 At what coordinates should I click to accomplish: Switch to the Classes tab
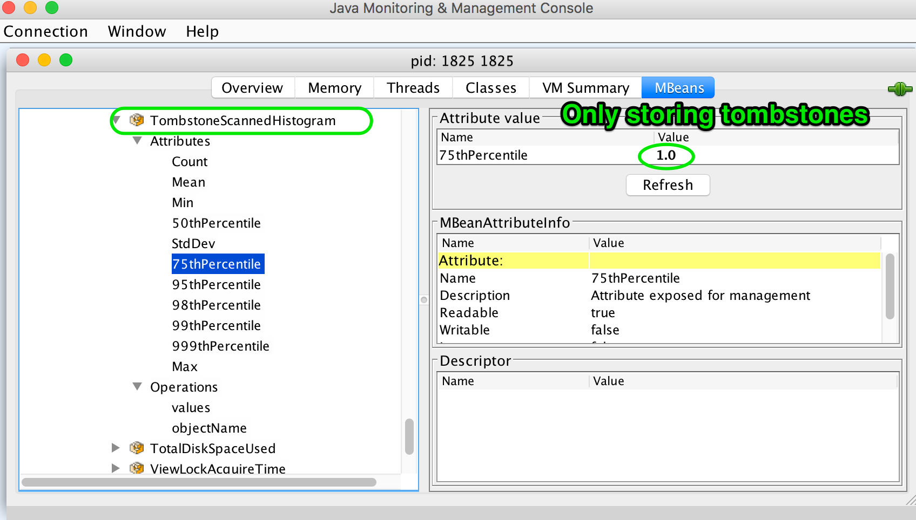click(491, 88)
